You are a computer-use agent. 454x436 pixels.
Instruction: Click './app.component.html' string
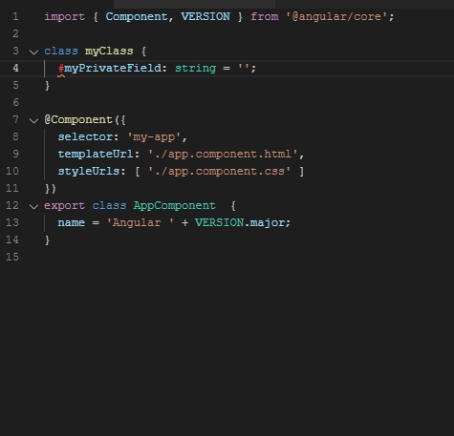click(x=223, y=155)
